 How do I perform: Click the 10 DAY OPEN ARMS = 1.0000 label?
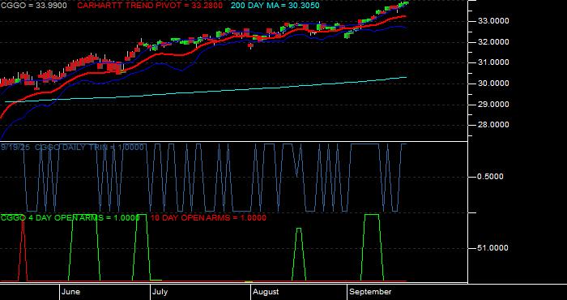pos(208,218)
